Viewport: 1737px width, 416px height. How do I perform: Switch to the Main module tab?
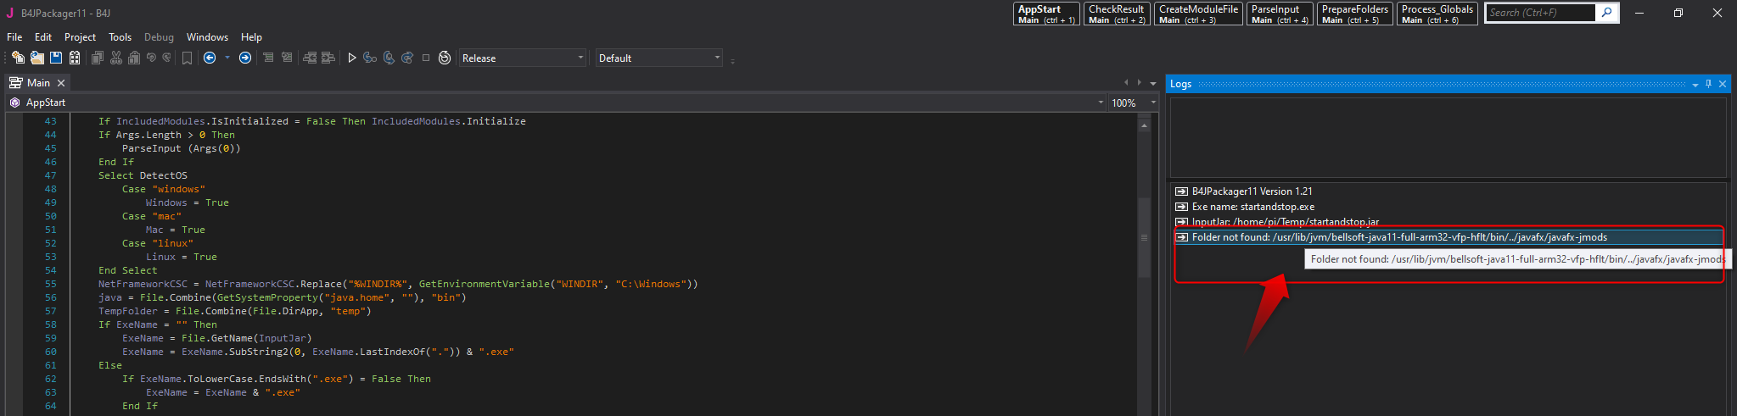point(38,83)
